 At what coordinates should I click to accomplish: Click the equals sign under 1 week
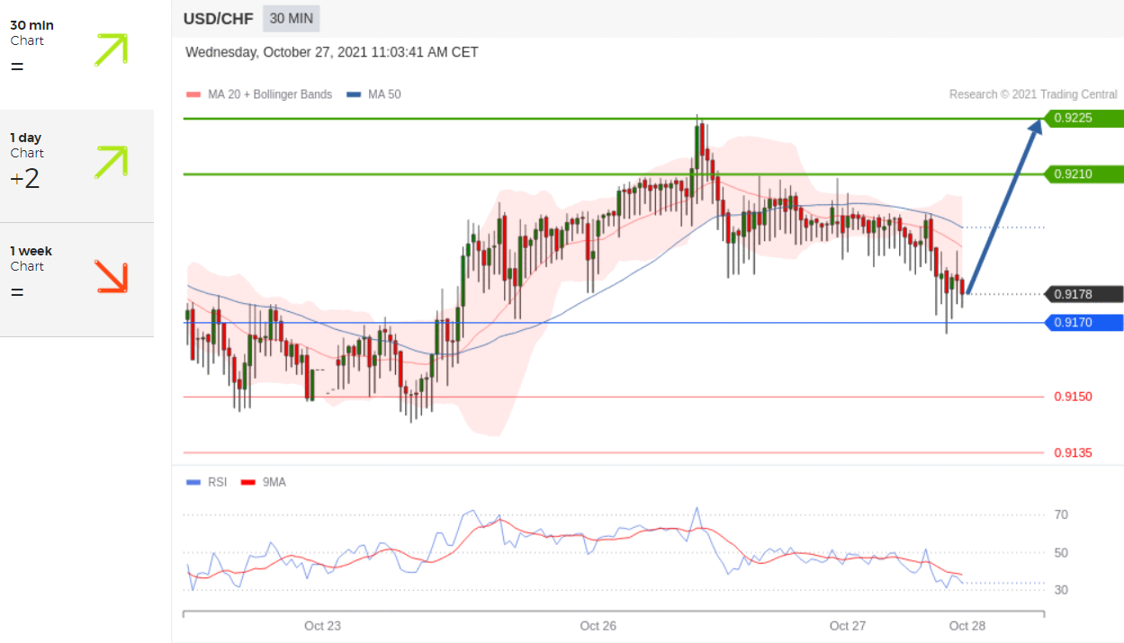tap(17, 292)
